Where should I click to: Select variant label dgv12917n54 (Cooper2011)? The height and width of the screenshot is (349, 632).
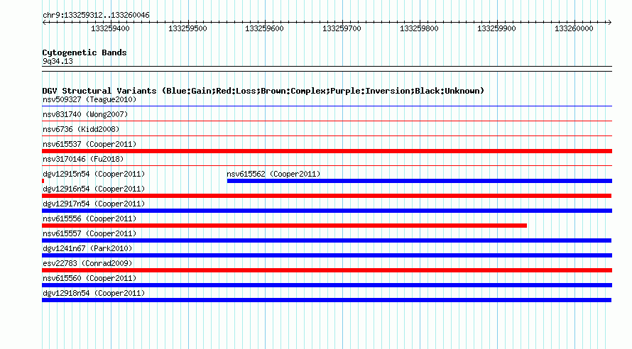pyautogui.click(x=94, y=204)
